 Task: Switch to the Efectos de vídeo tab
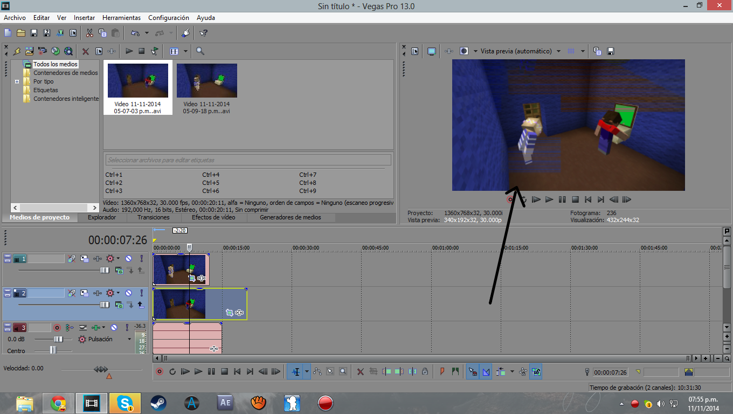[213, 217]
